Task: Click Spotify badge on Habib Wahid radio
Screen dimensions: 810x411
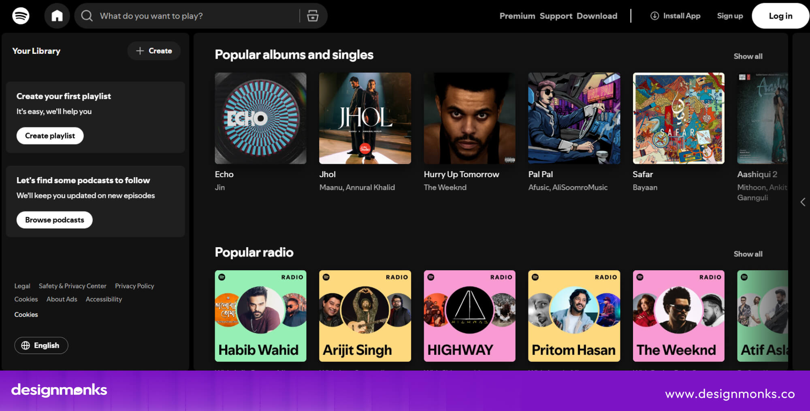Action: [x=222, y=277]
